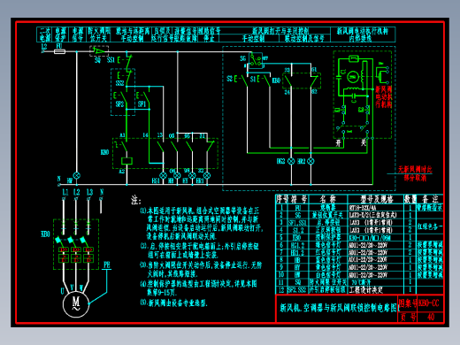Click symbol cell 'SF2.SS2' in table row 12

[x=297, y=290]
